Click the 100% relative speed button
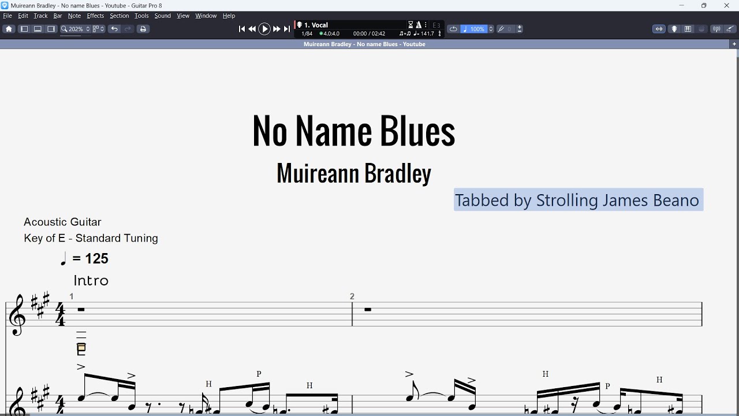 tap(474, 29)
